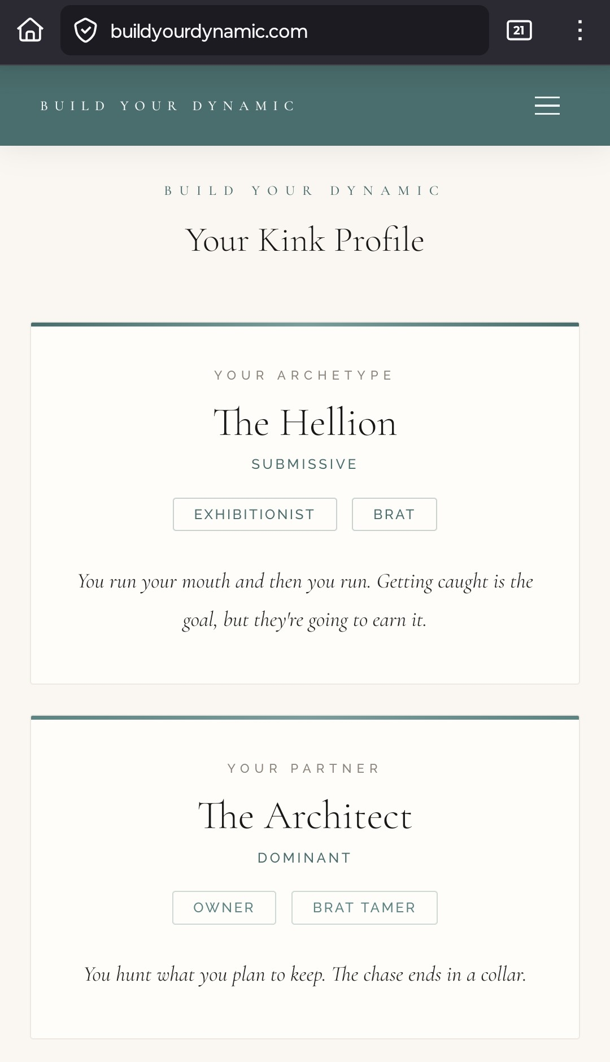Select the Brat Tamer tag
The height and width of the screenshot is (1062, 610).
click(364, 907)
